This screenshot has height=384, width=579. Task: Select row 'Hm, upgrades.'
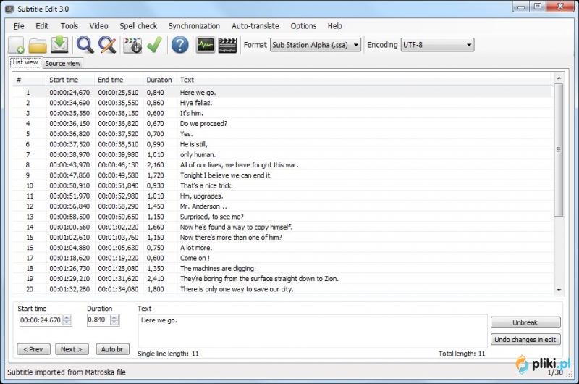point(282,196)
